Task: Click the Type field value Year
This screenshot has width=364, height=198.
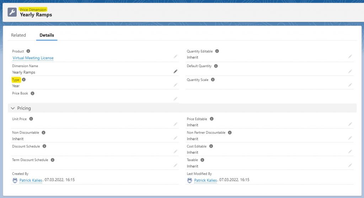Action: pyautogui.click(x=16, y=86)
